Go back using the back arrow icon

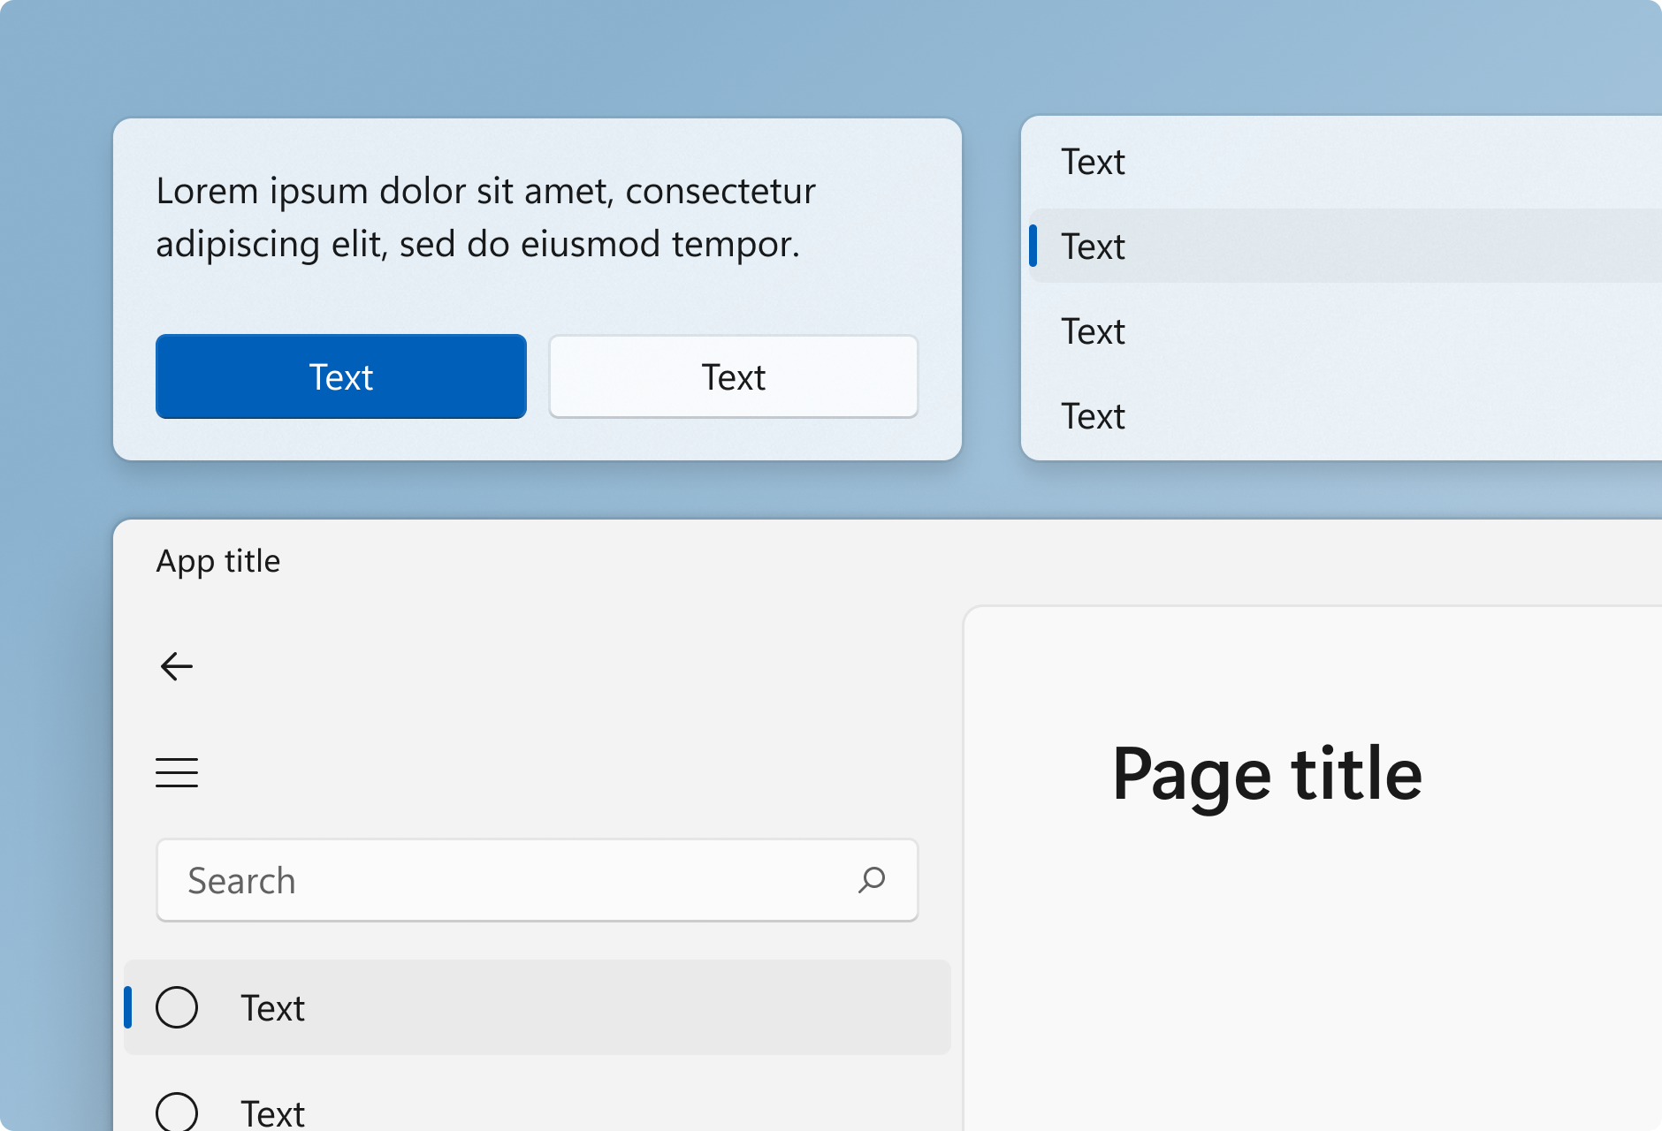tap(176, 665)
